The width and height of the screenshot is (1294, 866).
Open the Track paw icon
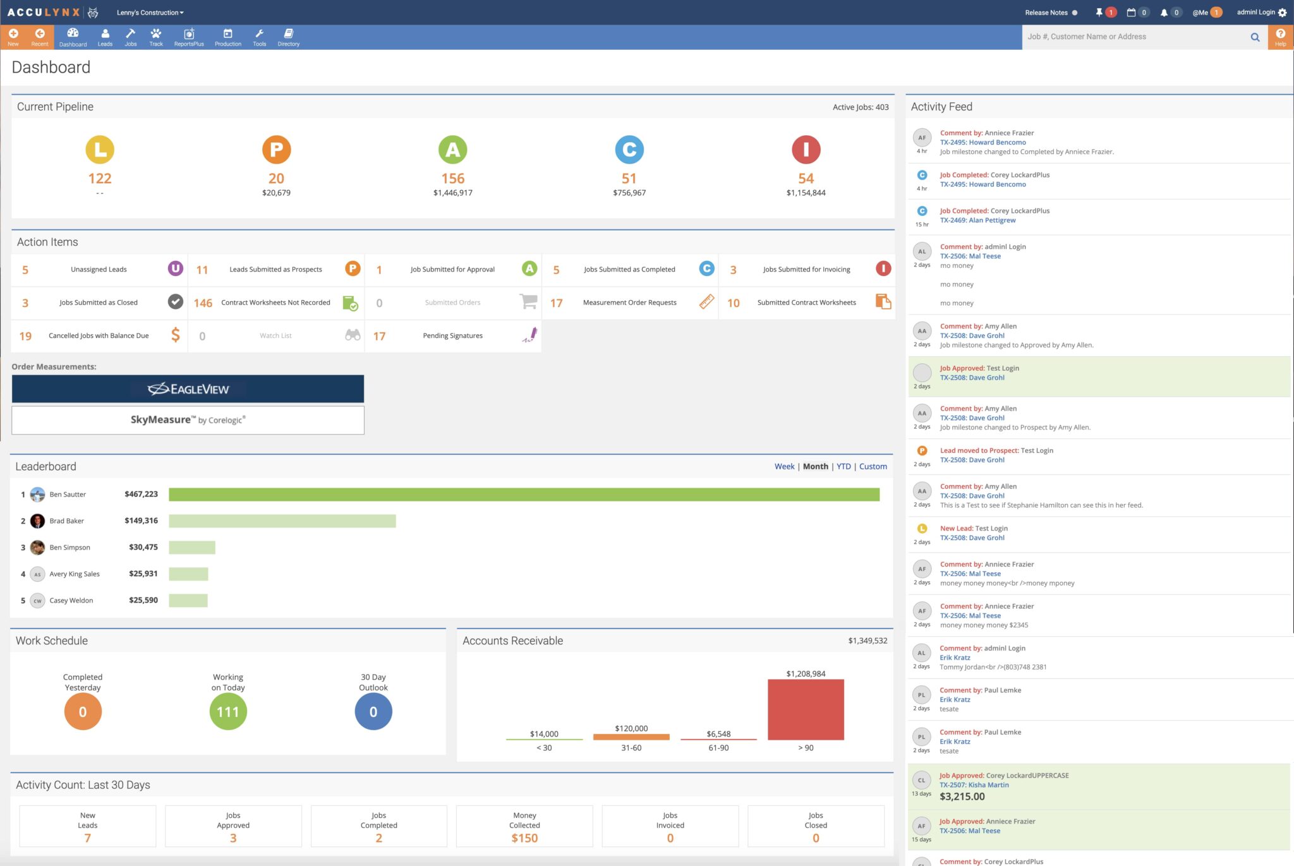click(155, 35)
